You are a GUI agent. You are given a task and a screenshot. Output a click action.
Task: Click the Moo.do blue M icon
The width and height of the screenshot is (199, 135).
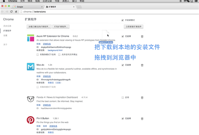31,67
